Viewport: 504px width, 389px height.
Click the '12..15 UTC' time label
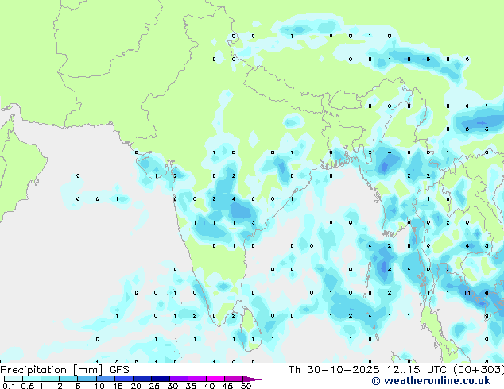417,370
